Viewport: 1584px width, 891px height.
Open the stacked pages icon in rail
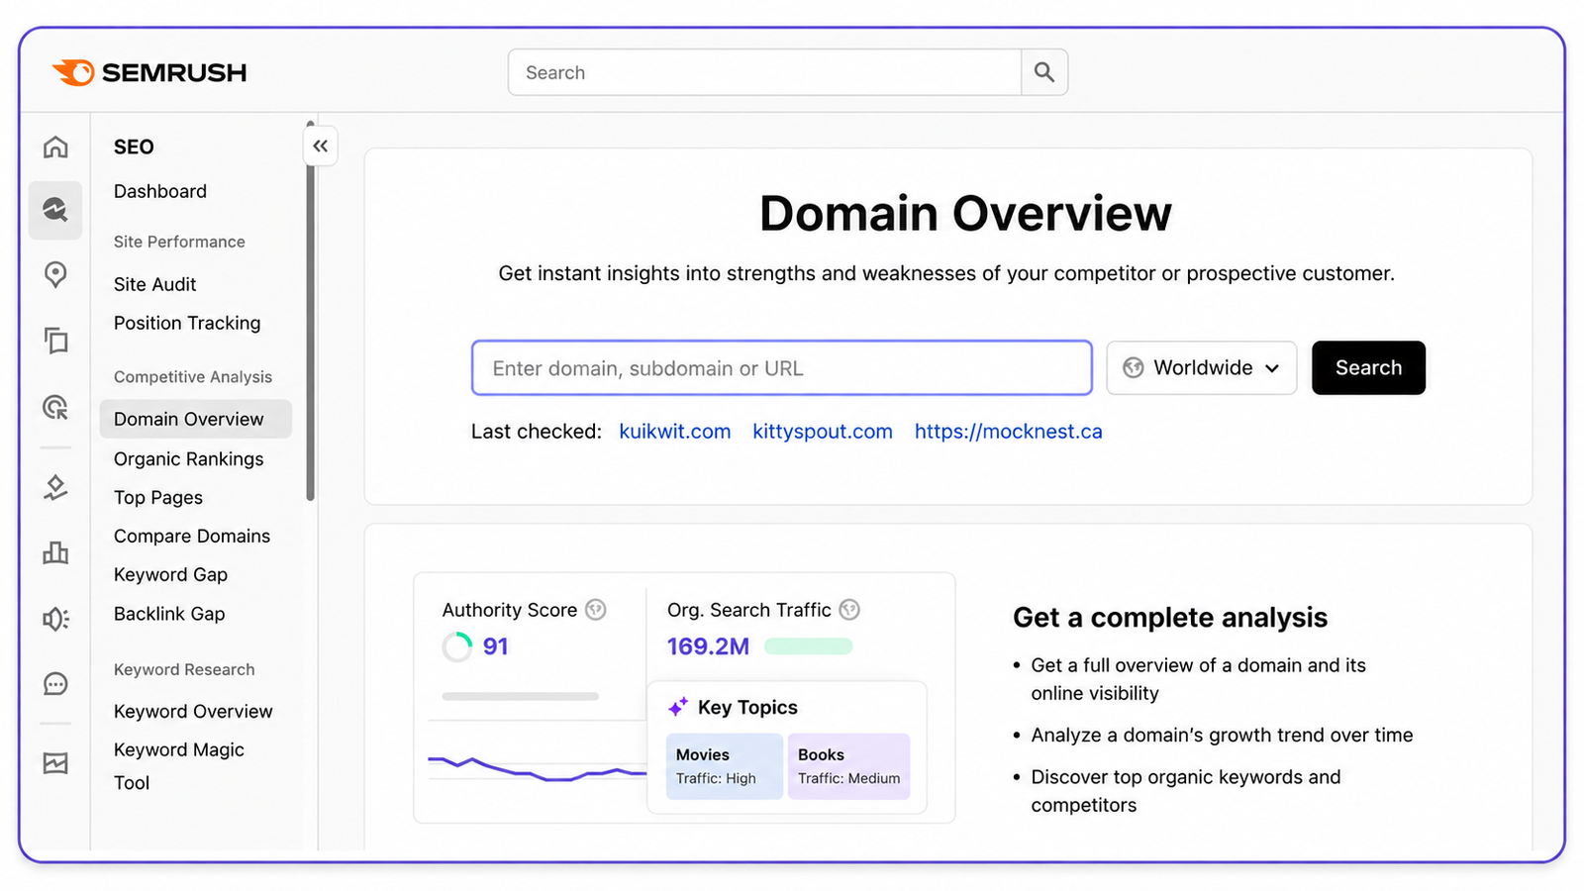[55, 341]
